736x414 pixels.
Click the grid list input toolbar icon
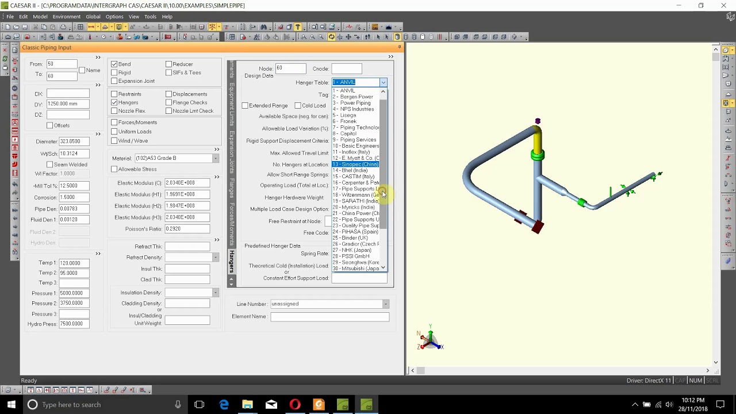point(231,37)
